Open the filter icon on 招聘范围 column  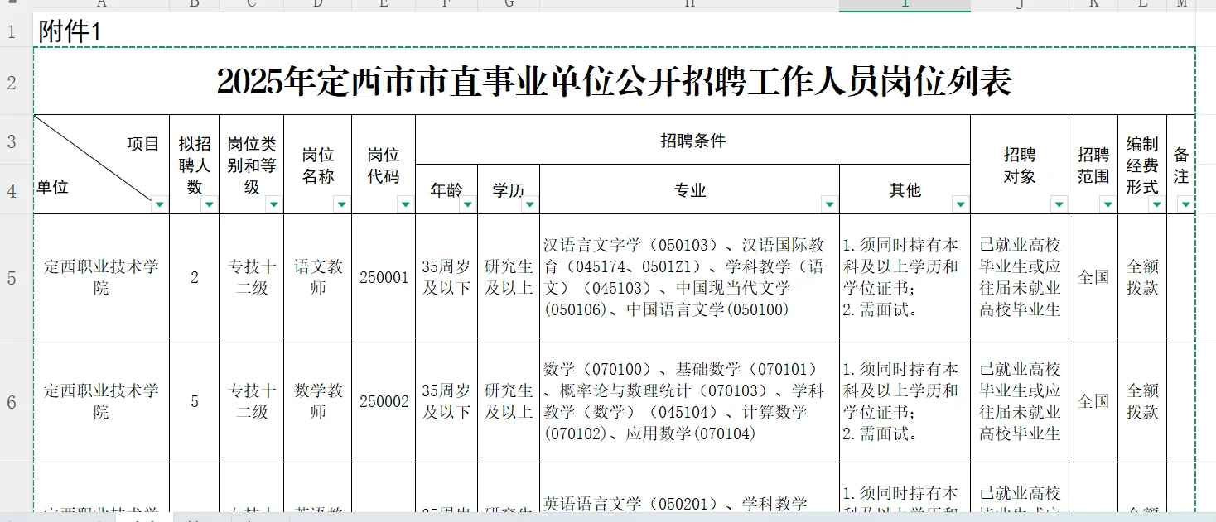[1107, 204]
